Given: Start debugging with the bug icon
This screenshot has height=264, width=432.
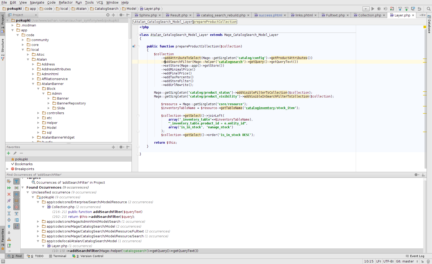Looking at the screenshot, I should point(379,9).
